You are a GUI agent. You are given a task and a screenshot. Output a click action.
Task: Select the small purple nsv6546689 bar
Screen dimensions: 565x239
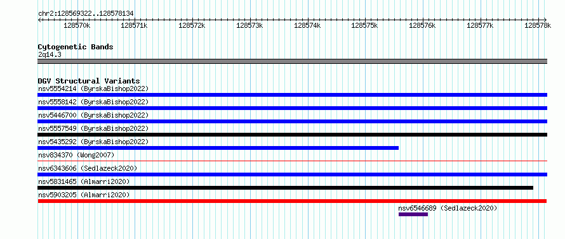(413, 214)
